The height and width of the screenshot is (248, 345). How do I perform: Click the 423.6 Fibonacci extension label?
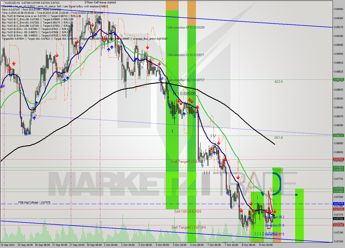(278, 81)
